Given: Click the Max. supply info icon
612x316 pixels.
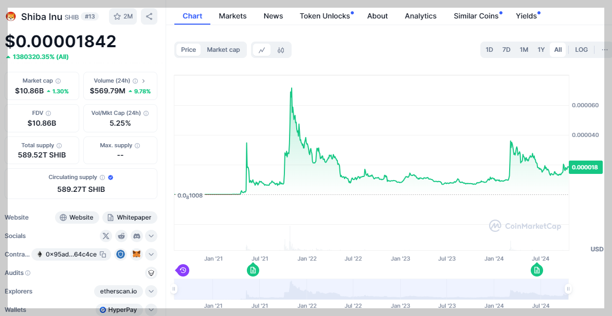Looking at the screenshot, I should click(x=137, y=146).
